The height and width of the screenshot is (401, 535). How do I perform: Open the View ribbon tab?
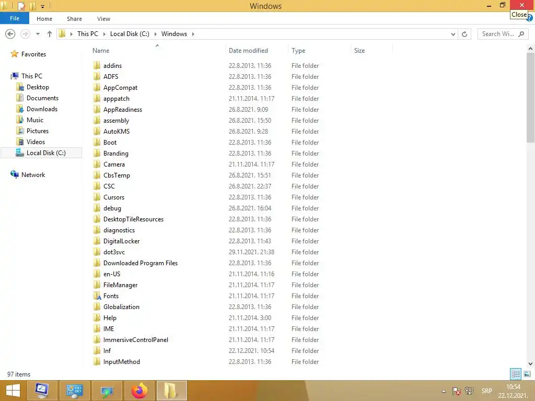coord(103,19)
